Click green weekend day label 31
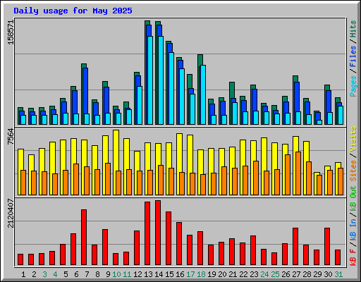Image resolution: width=361 pixels, height=282 pixels. (338, 274)
